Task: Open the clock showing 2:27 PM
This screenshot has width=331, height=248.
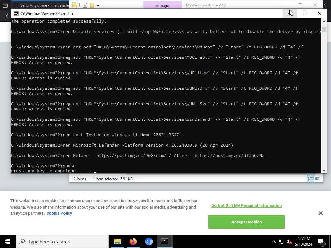Action: pos(304,242)
